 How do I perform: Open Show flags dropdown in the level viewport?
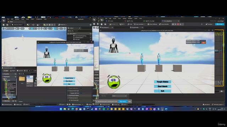pos(22,29)
